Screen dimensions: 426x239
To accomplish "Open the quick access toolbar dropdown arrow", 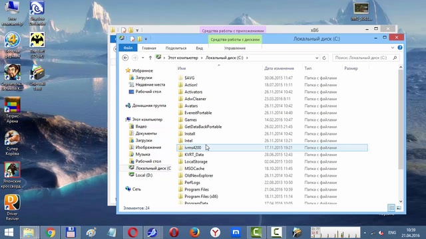I will coord(146,39).
